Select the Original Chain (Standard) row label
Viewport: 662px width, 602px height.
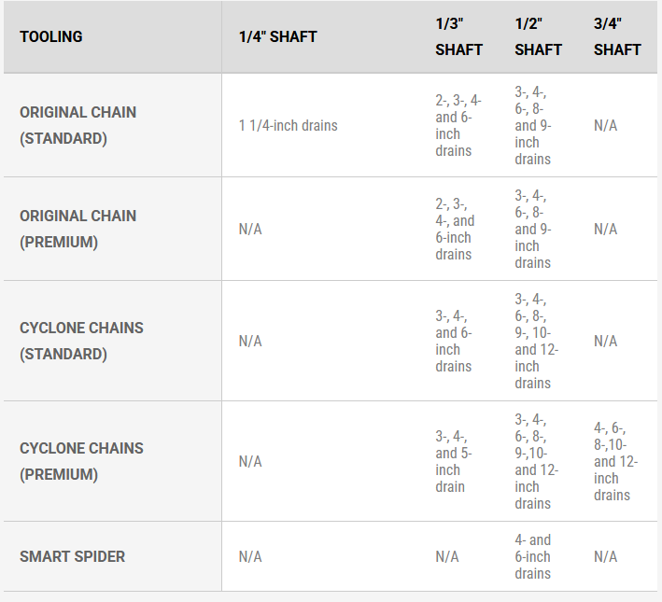point(77,125)
